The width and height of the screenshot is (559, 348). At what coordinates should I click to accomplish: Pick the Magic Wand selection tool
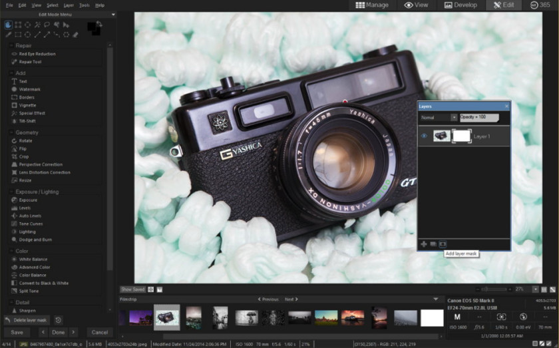(37, 25)
